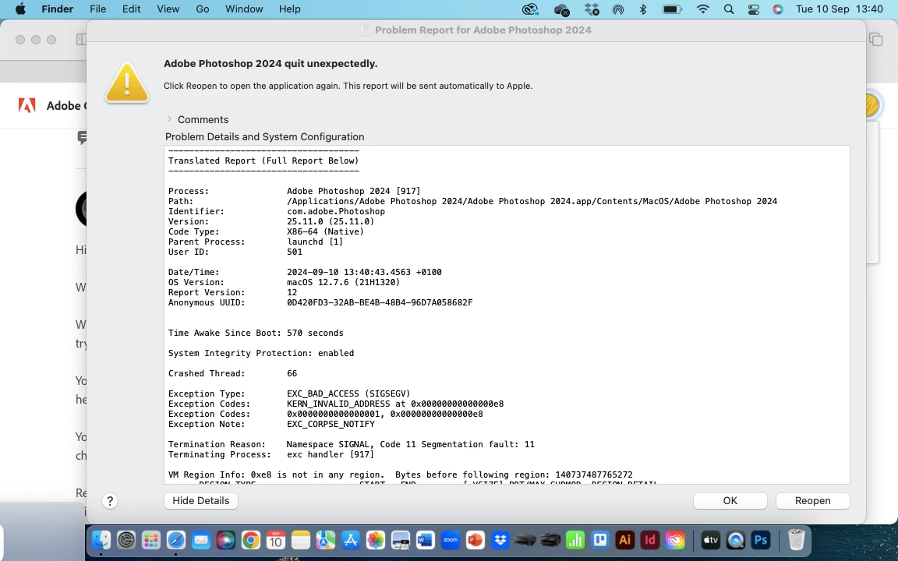Viewport: 898px width, 561px height.
Task: Open Control Centre toggles icon
Action: pos(754,9)
